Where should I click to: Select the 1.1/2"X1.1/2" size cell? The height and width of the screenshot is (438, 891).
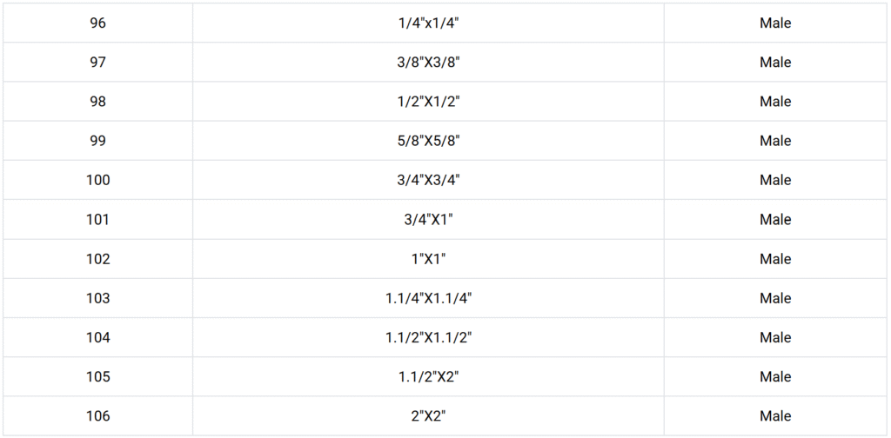click(428, 337)
